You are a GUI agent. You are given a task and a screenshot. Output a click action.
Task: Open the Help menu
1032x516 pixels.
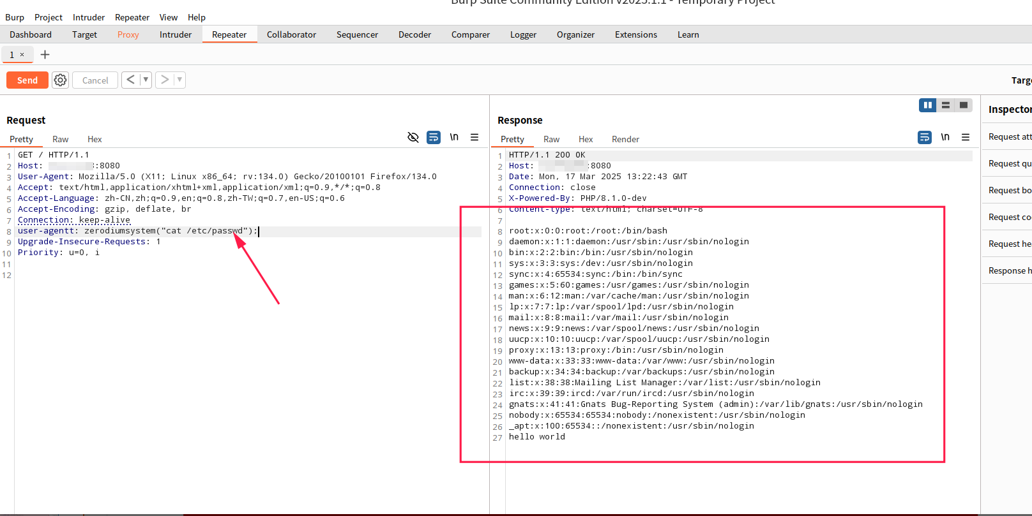[x=197, y=17]
